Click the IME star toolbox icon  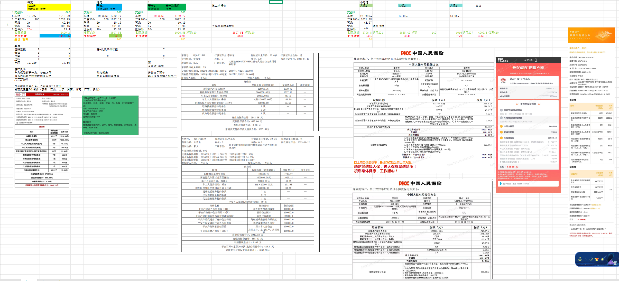[x=602, y=259]
